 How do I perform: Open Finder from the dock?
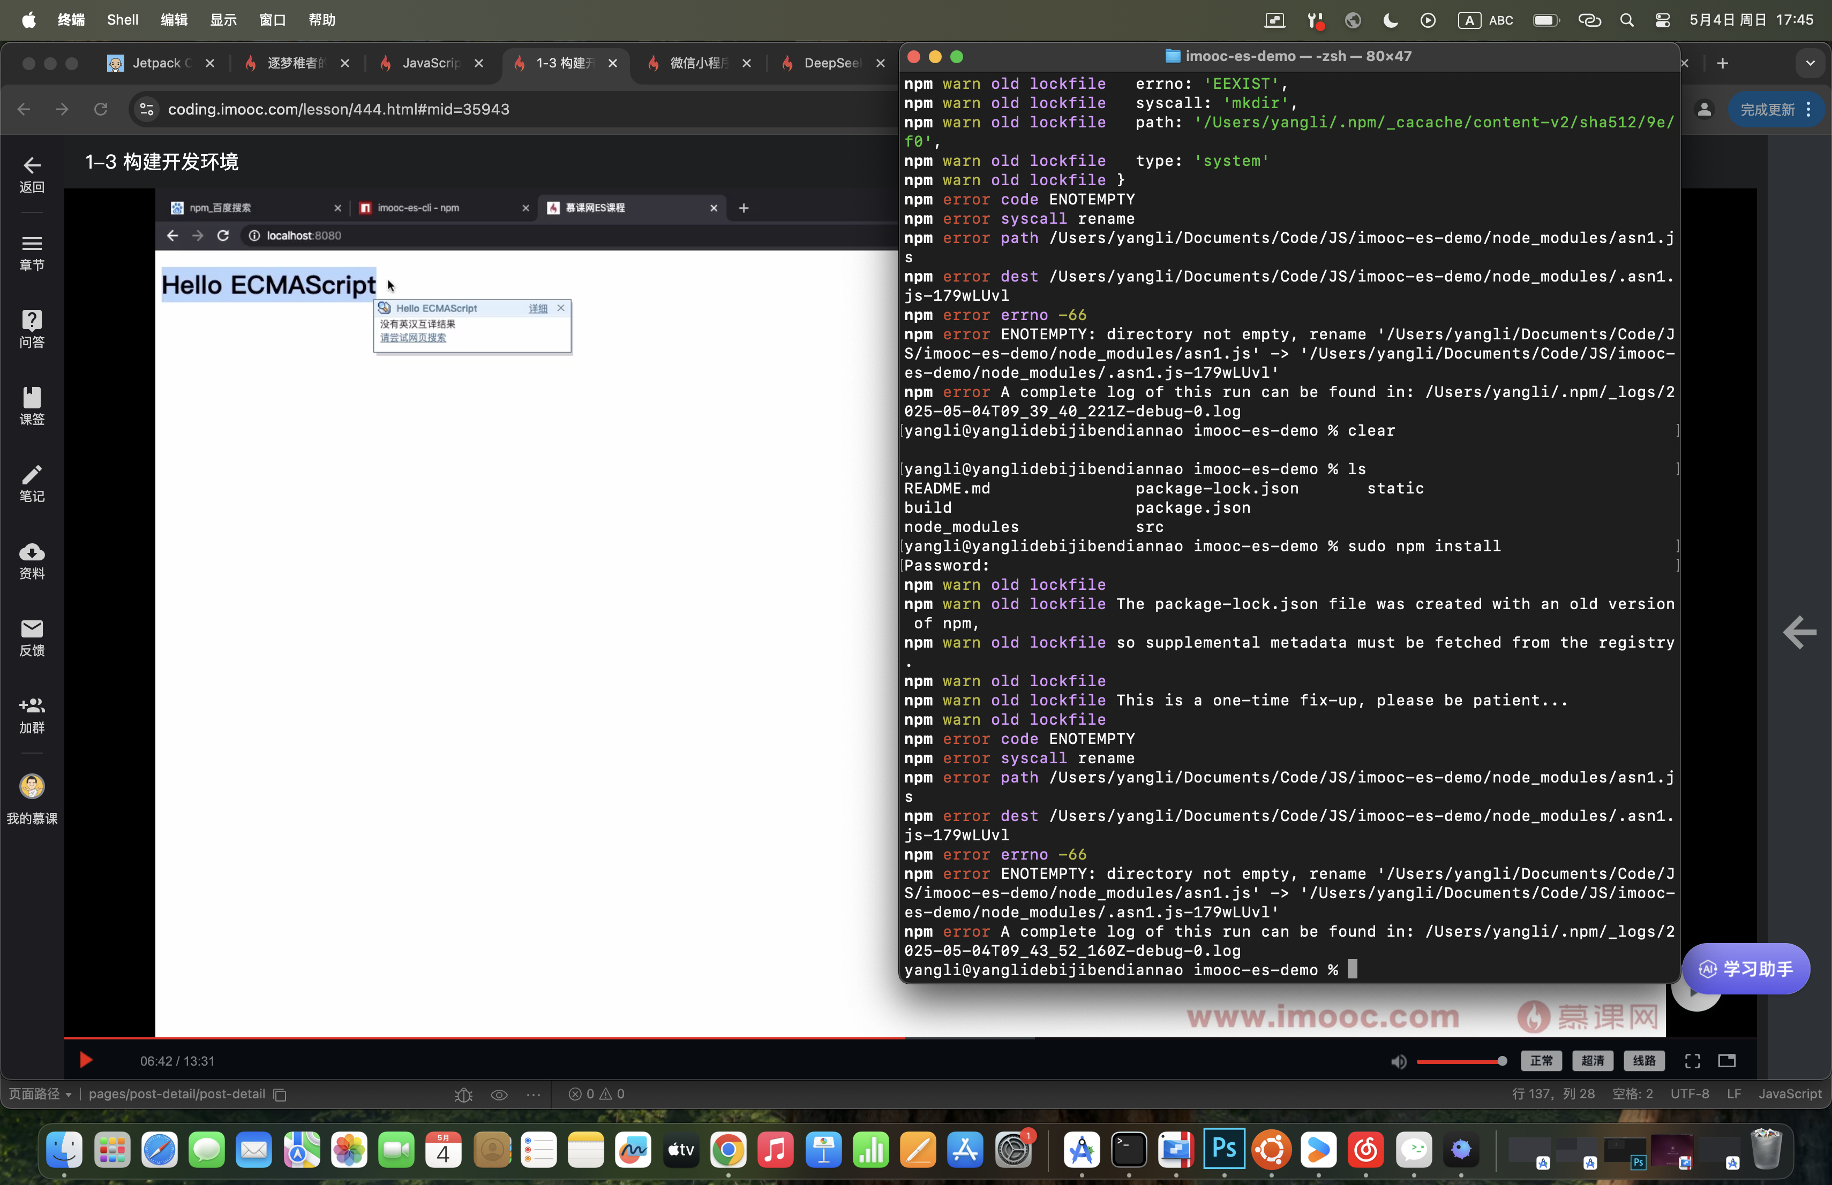[x=65, y=1150]
